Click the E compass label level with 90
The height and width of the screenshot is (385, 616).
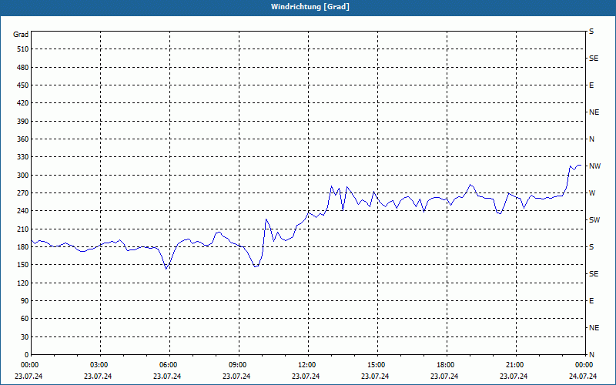click(591, 300)
